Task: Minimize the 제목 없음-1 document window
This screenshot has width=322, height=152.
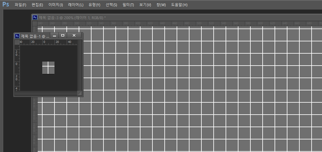Action: (54, 36)
